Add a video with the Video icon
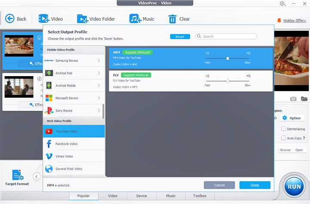Viewport: 310px width, 204px height. [x=44, y=19]
